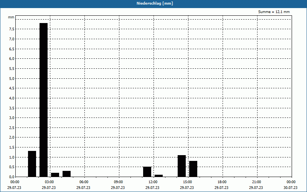Viewport: 307px width, 192px height.
Task: Click the 12:00 time label
Action: (153, 182)
